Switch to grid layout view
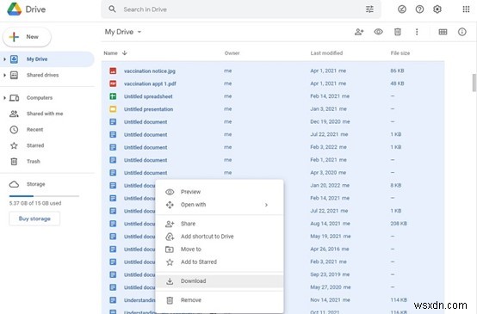This screenshot has height=314, width=477. coord(443,32)
